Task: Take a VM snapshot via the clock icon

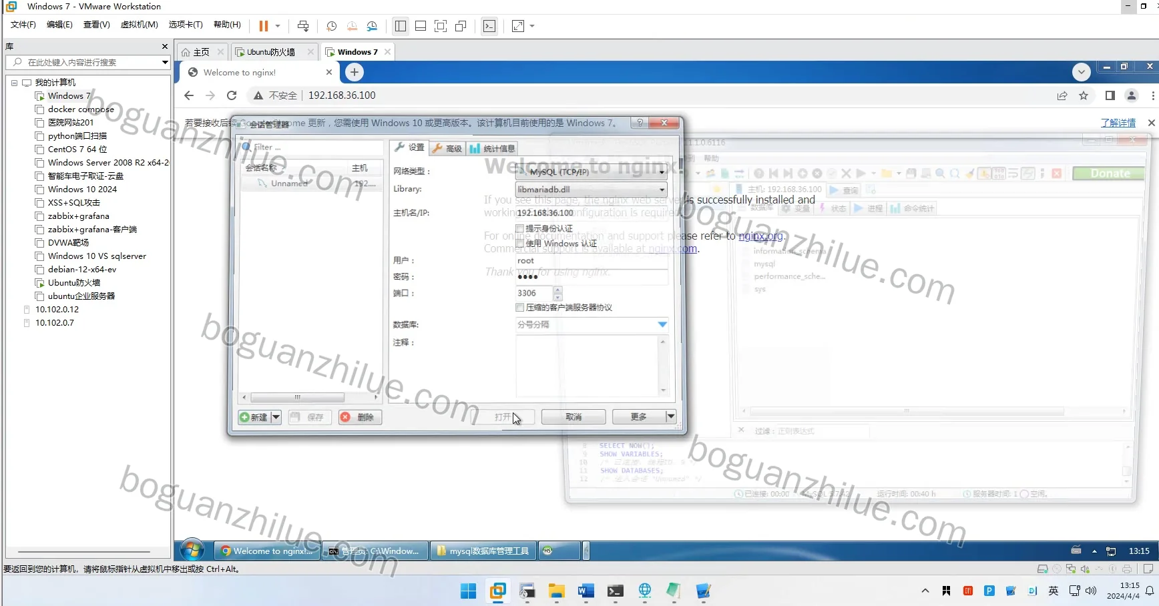Action: click(331, 26)
